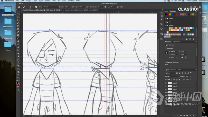Viewport: 208px width, 117px height.
Task: Toggle airbrush build-up effects
Action: click(87, 7)
